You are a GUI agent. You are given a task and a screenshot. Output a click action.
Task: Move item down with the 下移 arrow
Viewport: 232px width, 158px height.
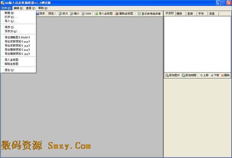[212, 75]
